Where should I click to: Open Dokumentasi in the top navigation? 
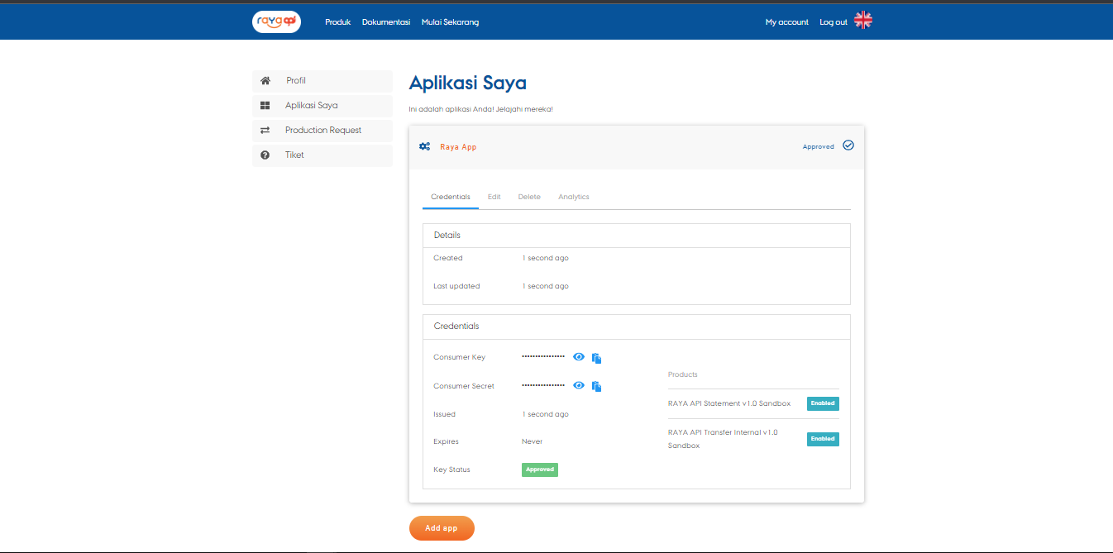click(x=386, y=22)
